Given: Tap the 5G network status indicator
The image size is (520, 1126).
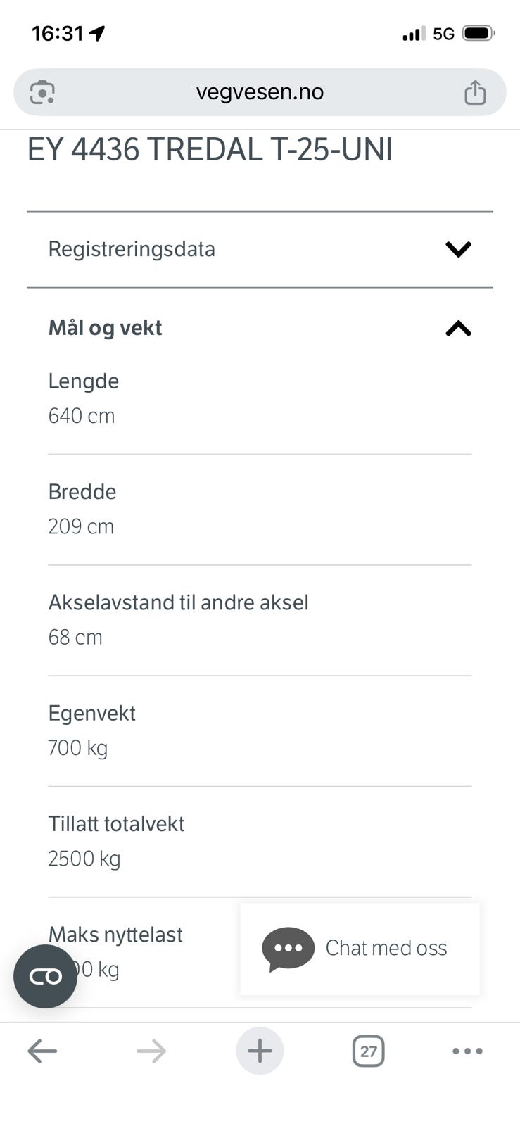Looking at the screenshot, I should (x=443, y=34).
